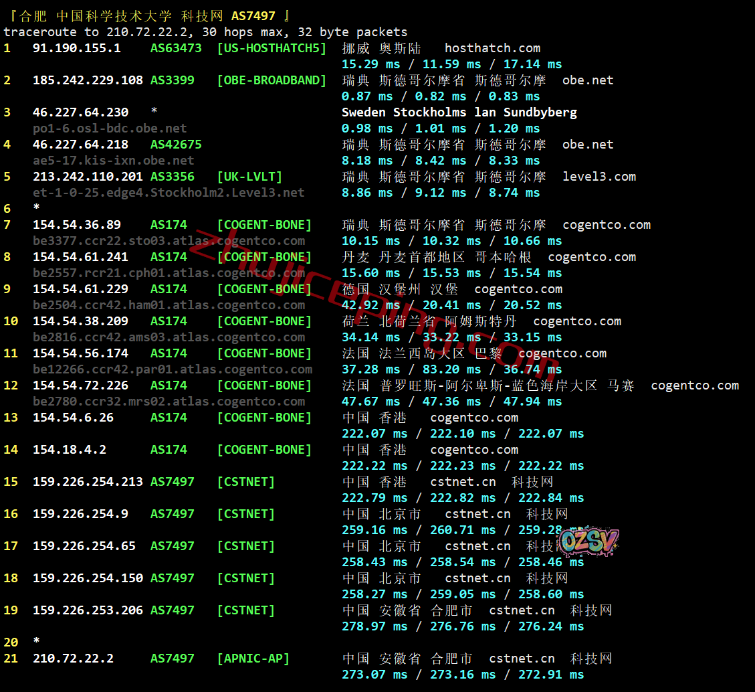
Task: Click hostname po1-6.osl-bdc.obe.net
Action: 110,128
